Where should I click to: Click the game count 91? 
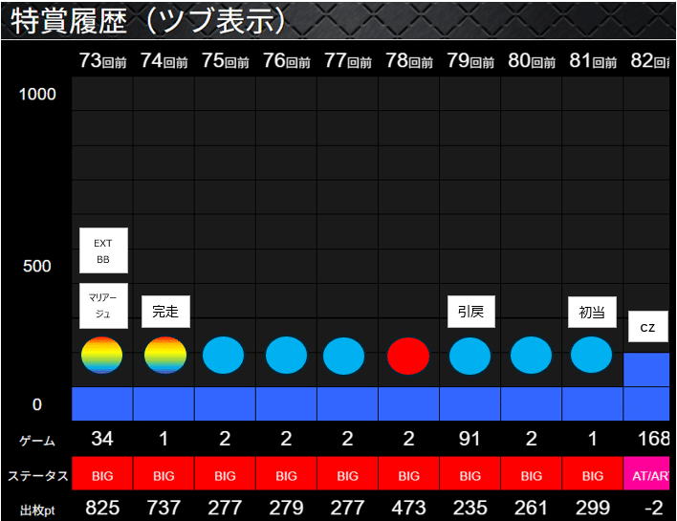pos(470,439)
